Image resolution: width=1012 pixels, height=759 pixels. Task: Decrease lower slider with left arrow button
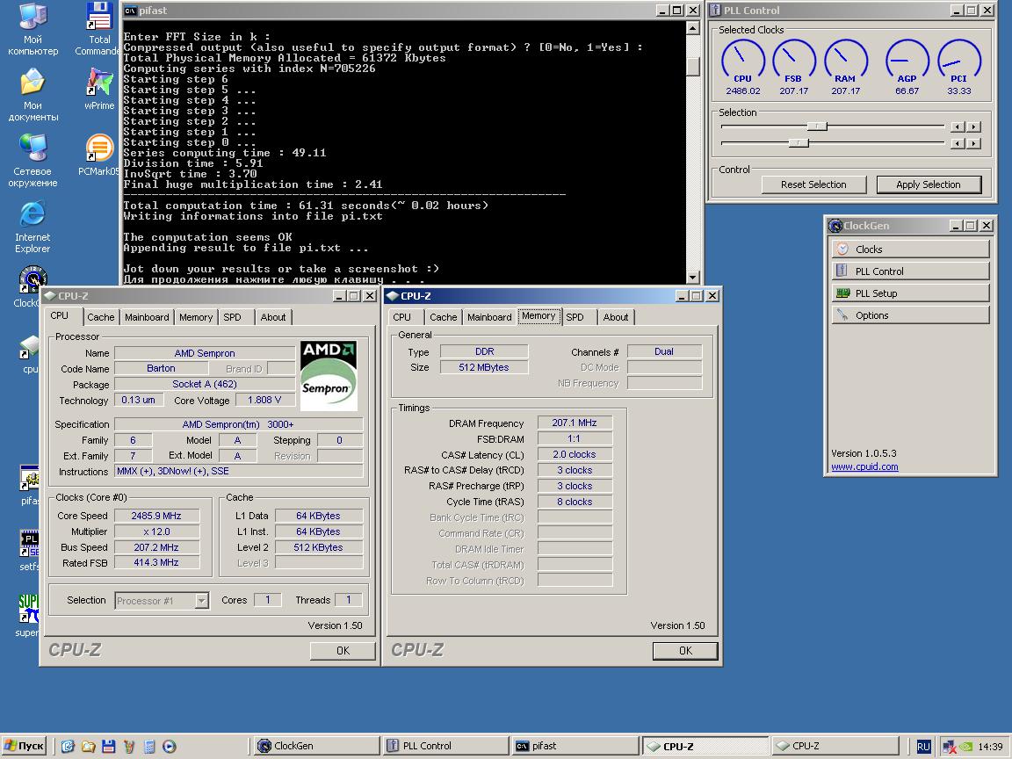[x=958, y=143]
